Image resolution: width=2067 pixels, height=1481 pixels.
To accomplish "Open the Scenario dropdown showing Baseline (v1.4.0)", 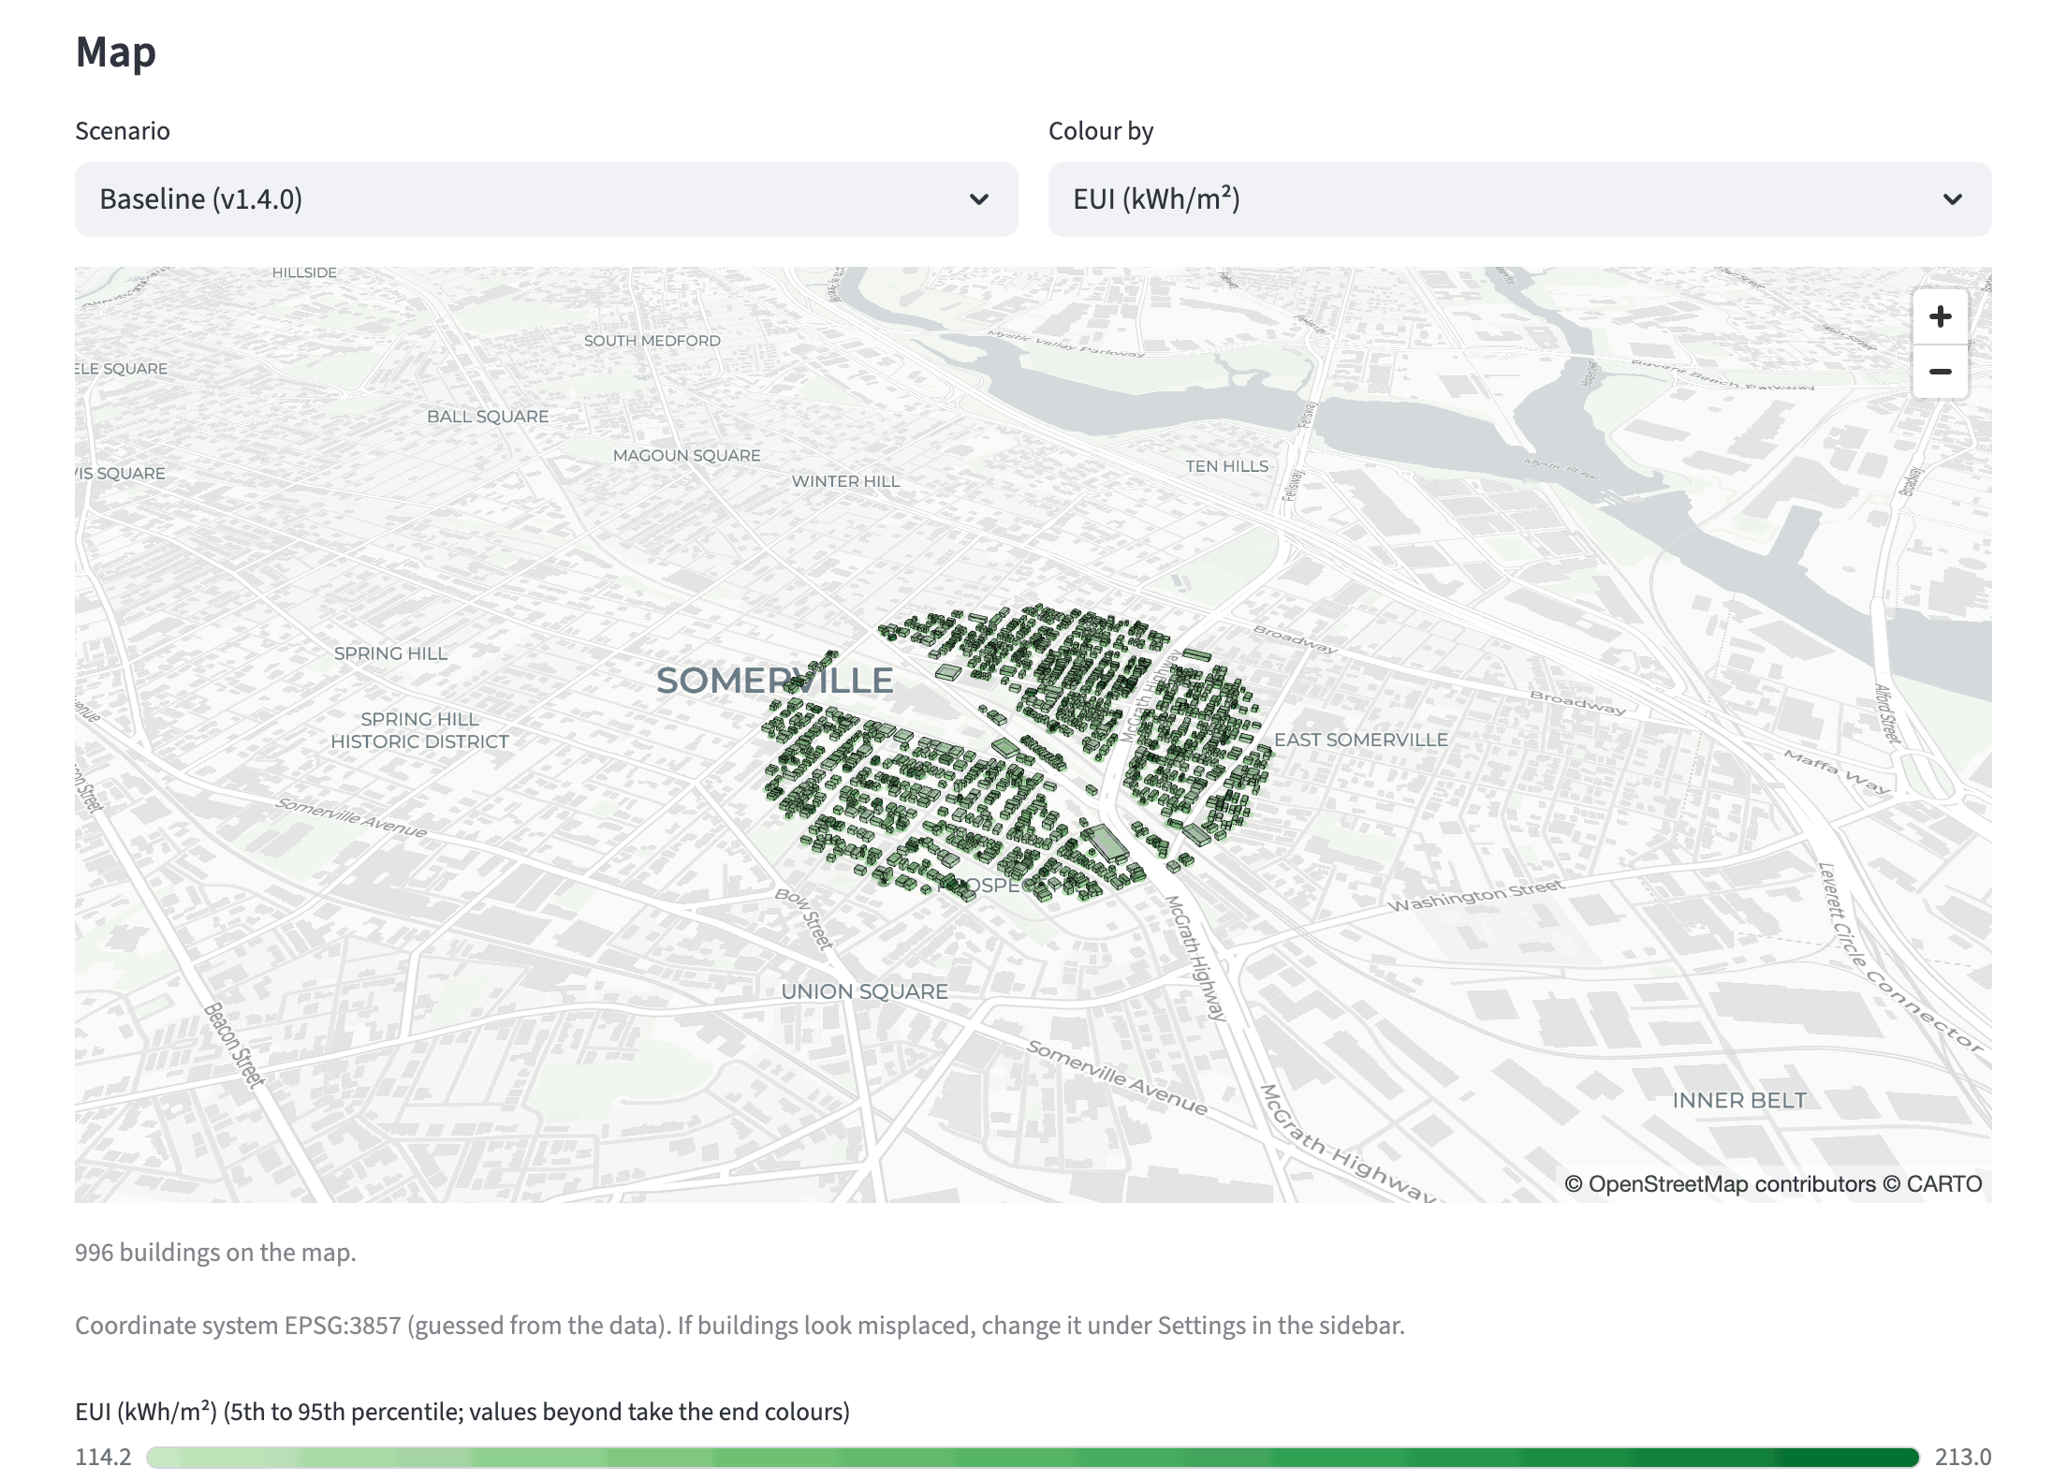I will (546, 199).
